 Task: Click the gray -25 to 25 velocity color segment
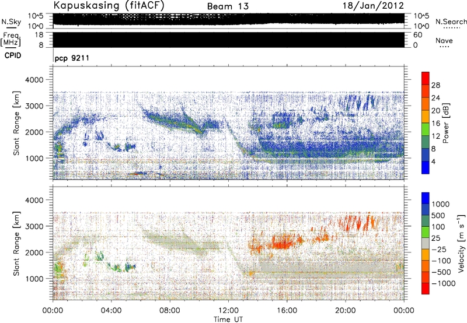click(426, 244)
